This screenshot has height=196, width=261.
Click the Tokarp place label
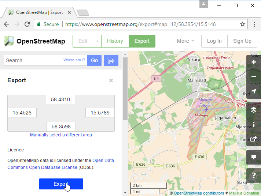click(x=194, y=60)
